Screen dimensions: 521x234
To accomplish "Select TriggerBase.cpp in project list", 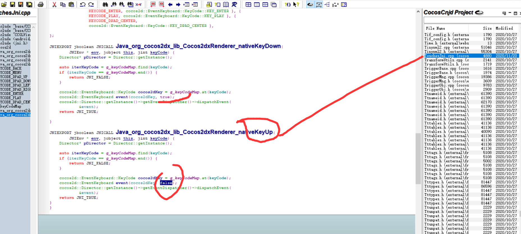I will 471,68.
